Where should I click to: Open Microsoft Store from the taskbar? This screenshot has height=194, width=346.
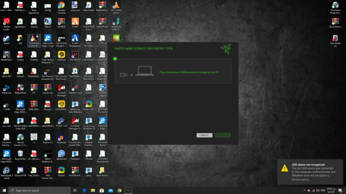pyautogui.click(x=102, y=190)
